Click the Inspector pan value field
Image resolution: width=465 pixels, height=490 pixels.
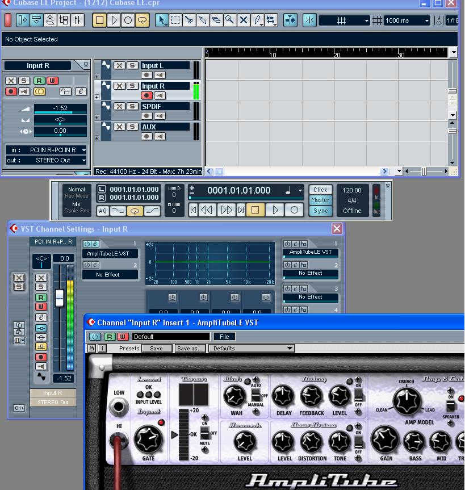[x=60, y=120]
